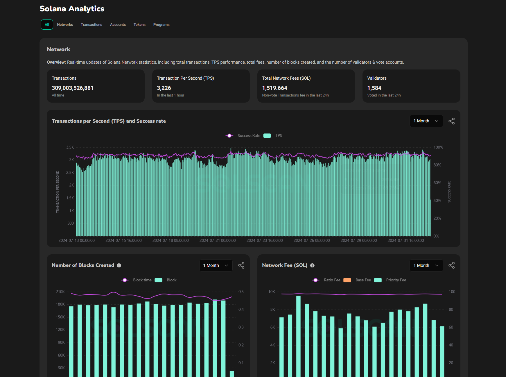Toggle Success Rate series in TPS chart legend
The width and height of the screenshot is (506, 377).
pos(243,136)
